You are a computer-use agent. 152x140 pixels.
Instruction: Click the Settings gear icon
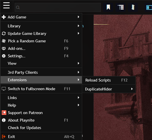coord(4,56)
